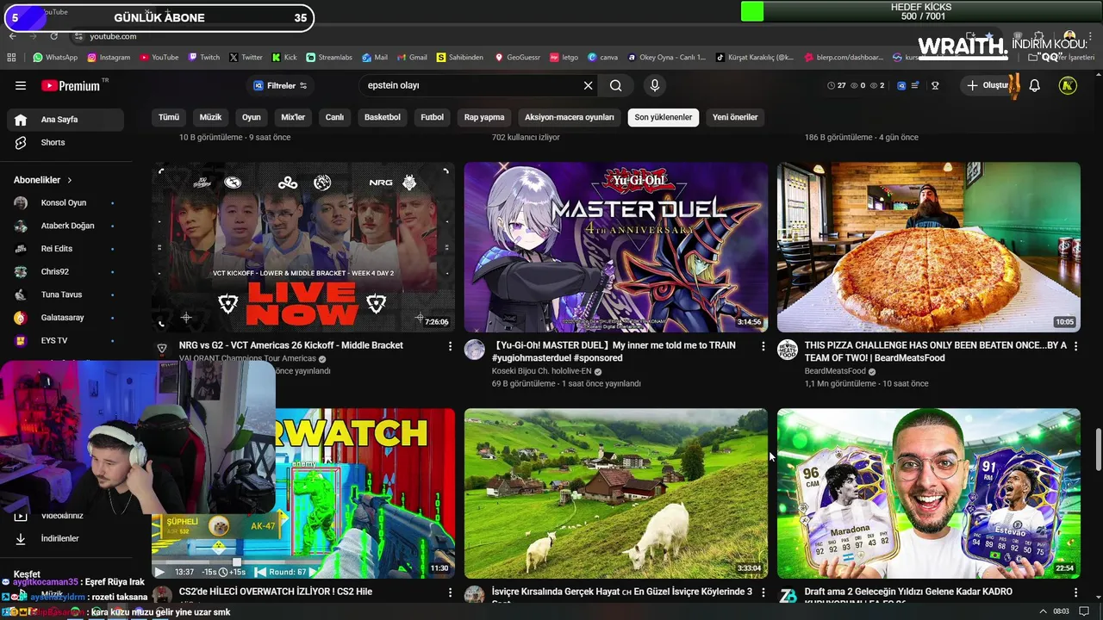Open the Twitter bookmark
The width and height of the screenshot is (1103, 620).
pyautogui.click(x=246, y=58)
